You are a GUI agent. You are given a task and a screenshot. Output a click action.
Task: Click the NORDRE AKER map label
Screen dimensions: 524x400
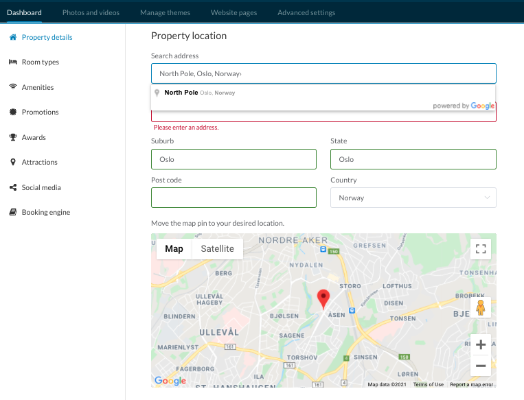pos(293,240)
